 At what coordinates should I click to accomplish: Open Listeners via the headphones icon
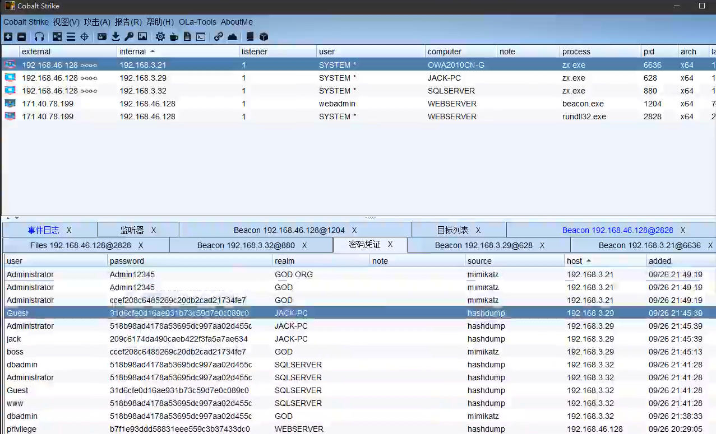point(39,37)
